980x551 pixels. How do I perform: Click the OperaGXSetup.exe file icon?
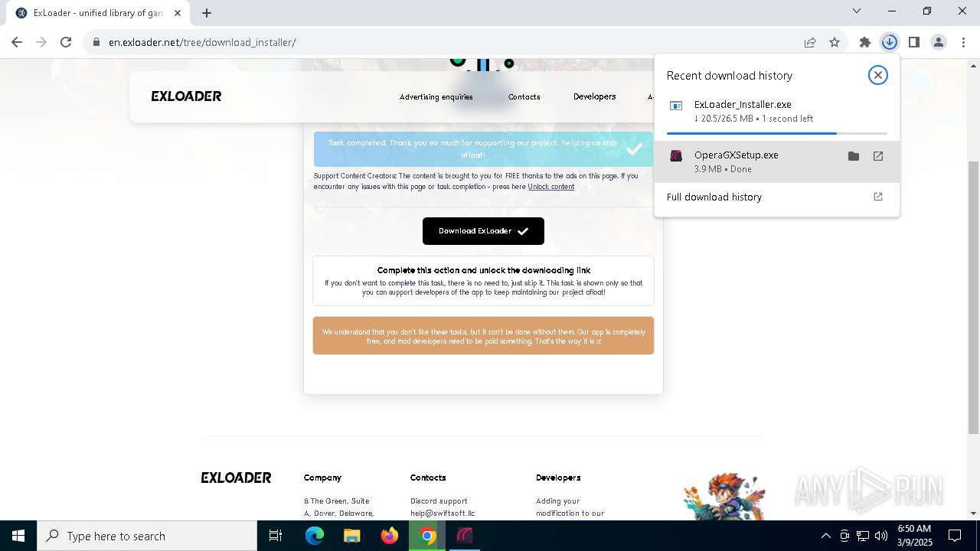(675, 155)
